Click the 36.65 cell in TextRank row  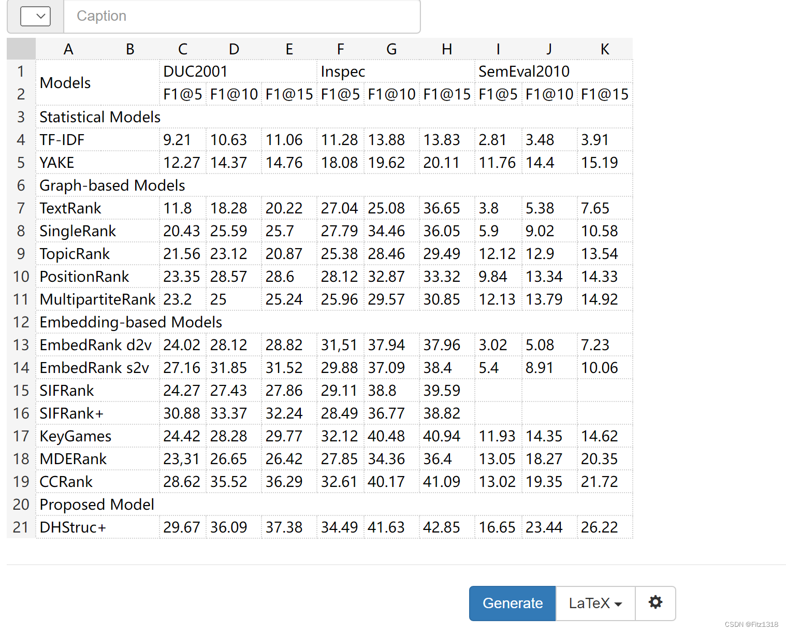point(447,208)
